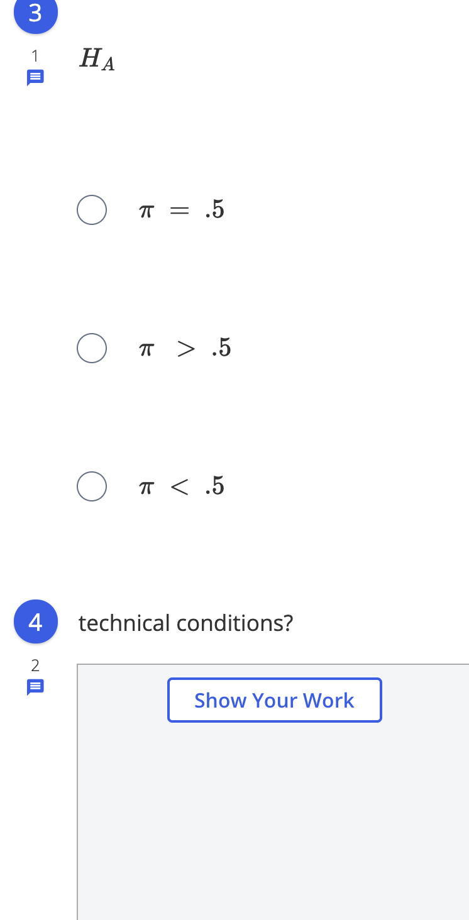The image size is (469, 920).
Task: Click the π = .5 answer label
Action: pos(181,210)
